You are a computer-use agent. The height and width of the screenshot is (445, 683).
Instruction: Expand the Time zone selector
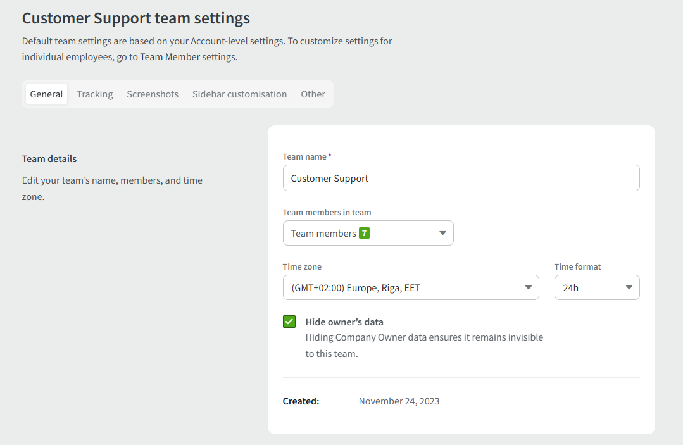coord(410,287)
